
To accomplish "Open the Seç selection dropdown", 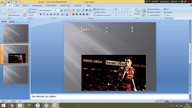I will [167, 15].
